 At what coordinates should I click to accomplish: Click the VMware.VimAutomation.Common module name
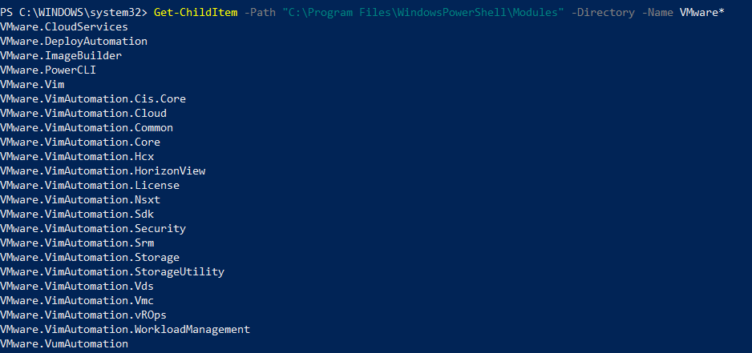pyautogui.click(x=87, y=127)
